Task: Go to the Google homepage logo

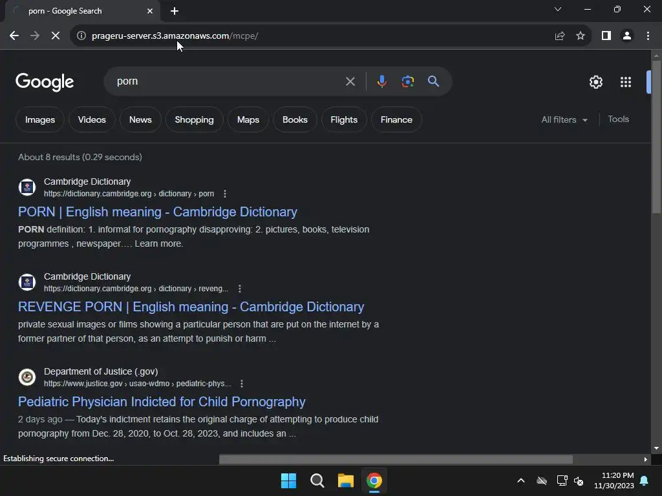Action: 45,82
